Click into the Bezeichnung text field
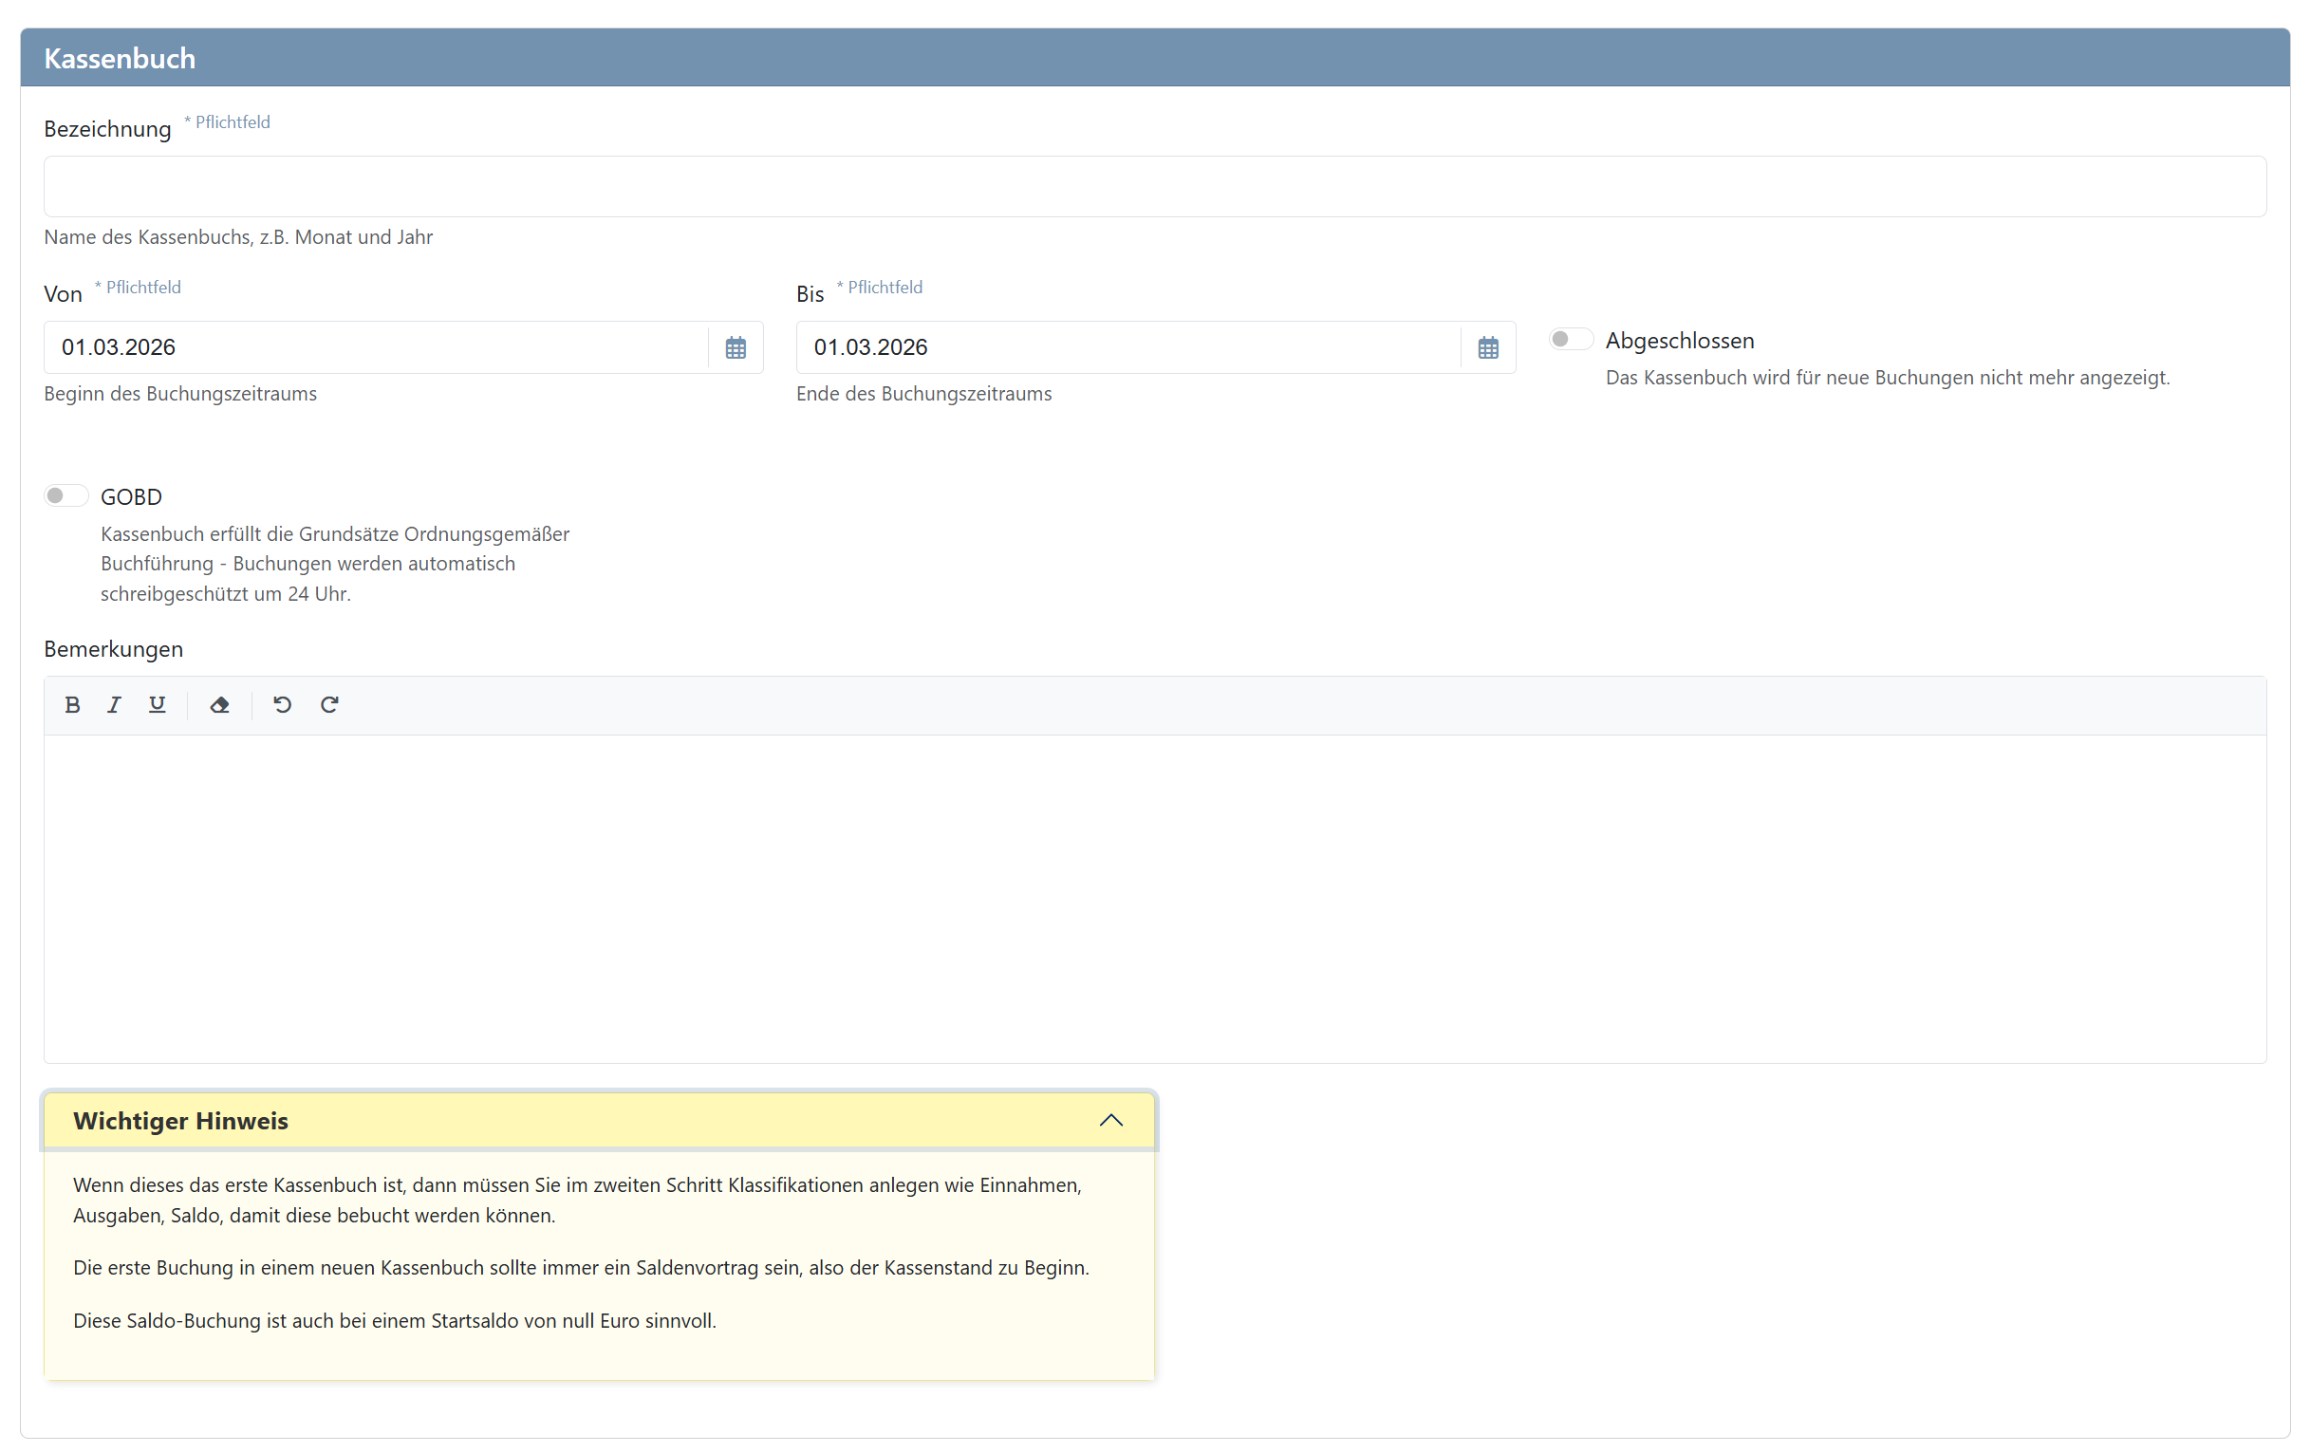The height and width of the screenshot is (1453, 2310). pos(1154,187)
